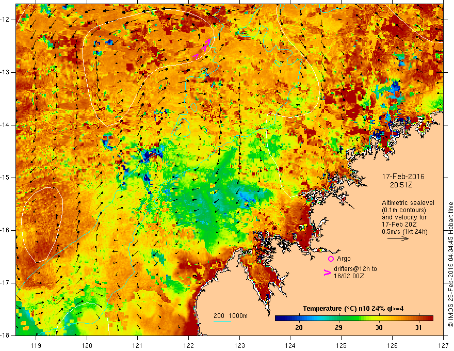Click the IMOS copyright timestamp text

point(450,265)
